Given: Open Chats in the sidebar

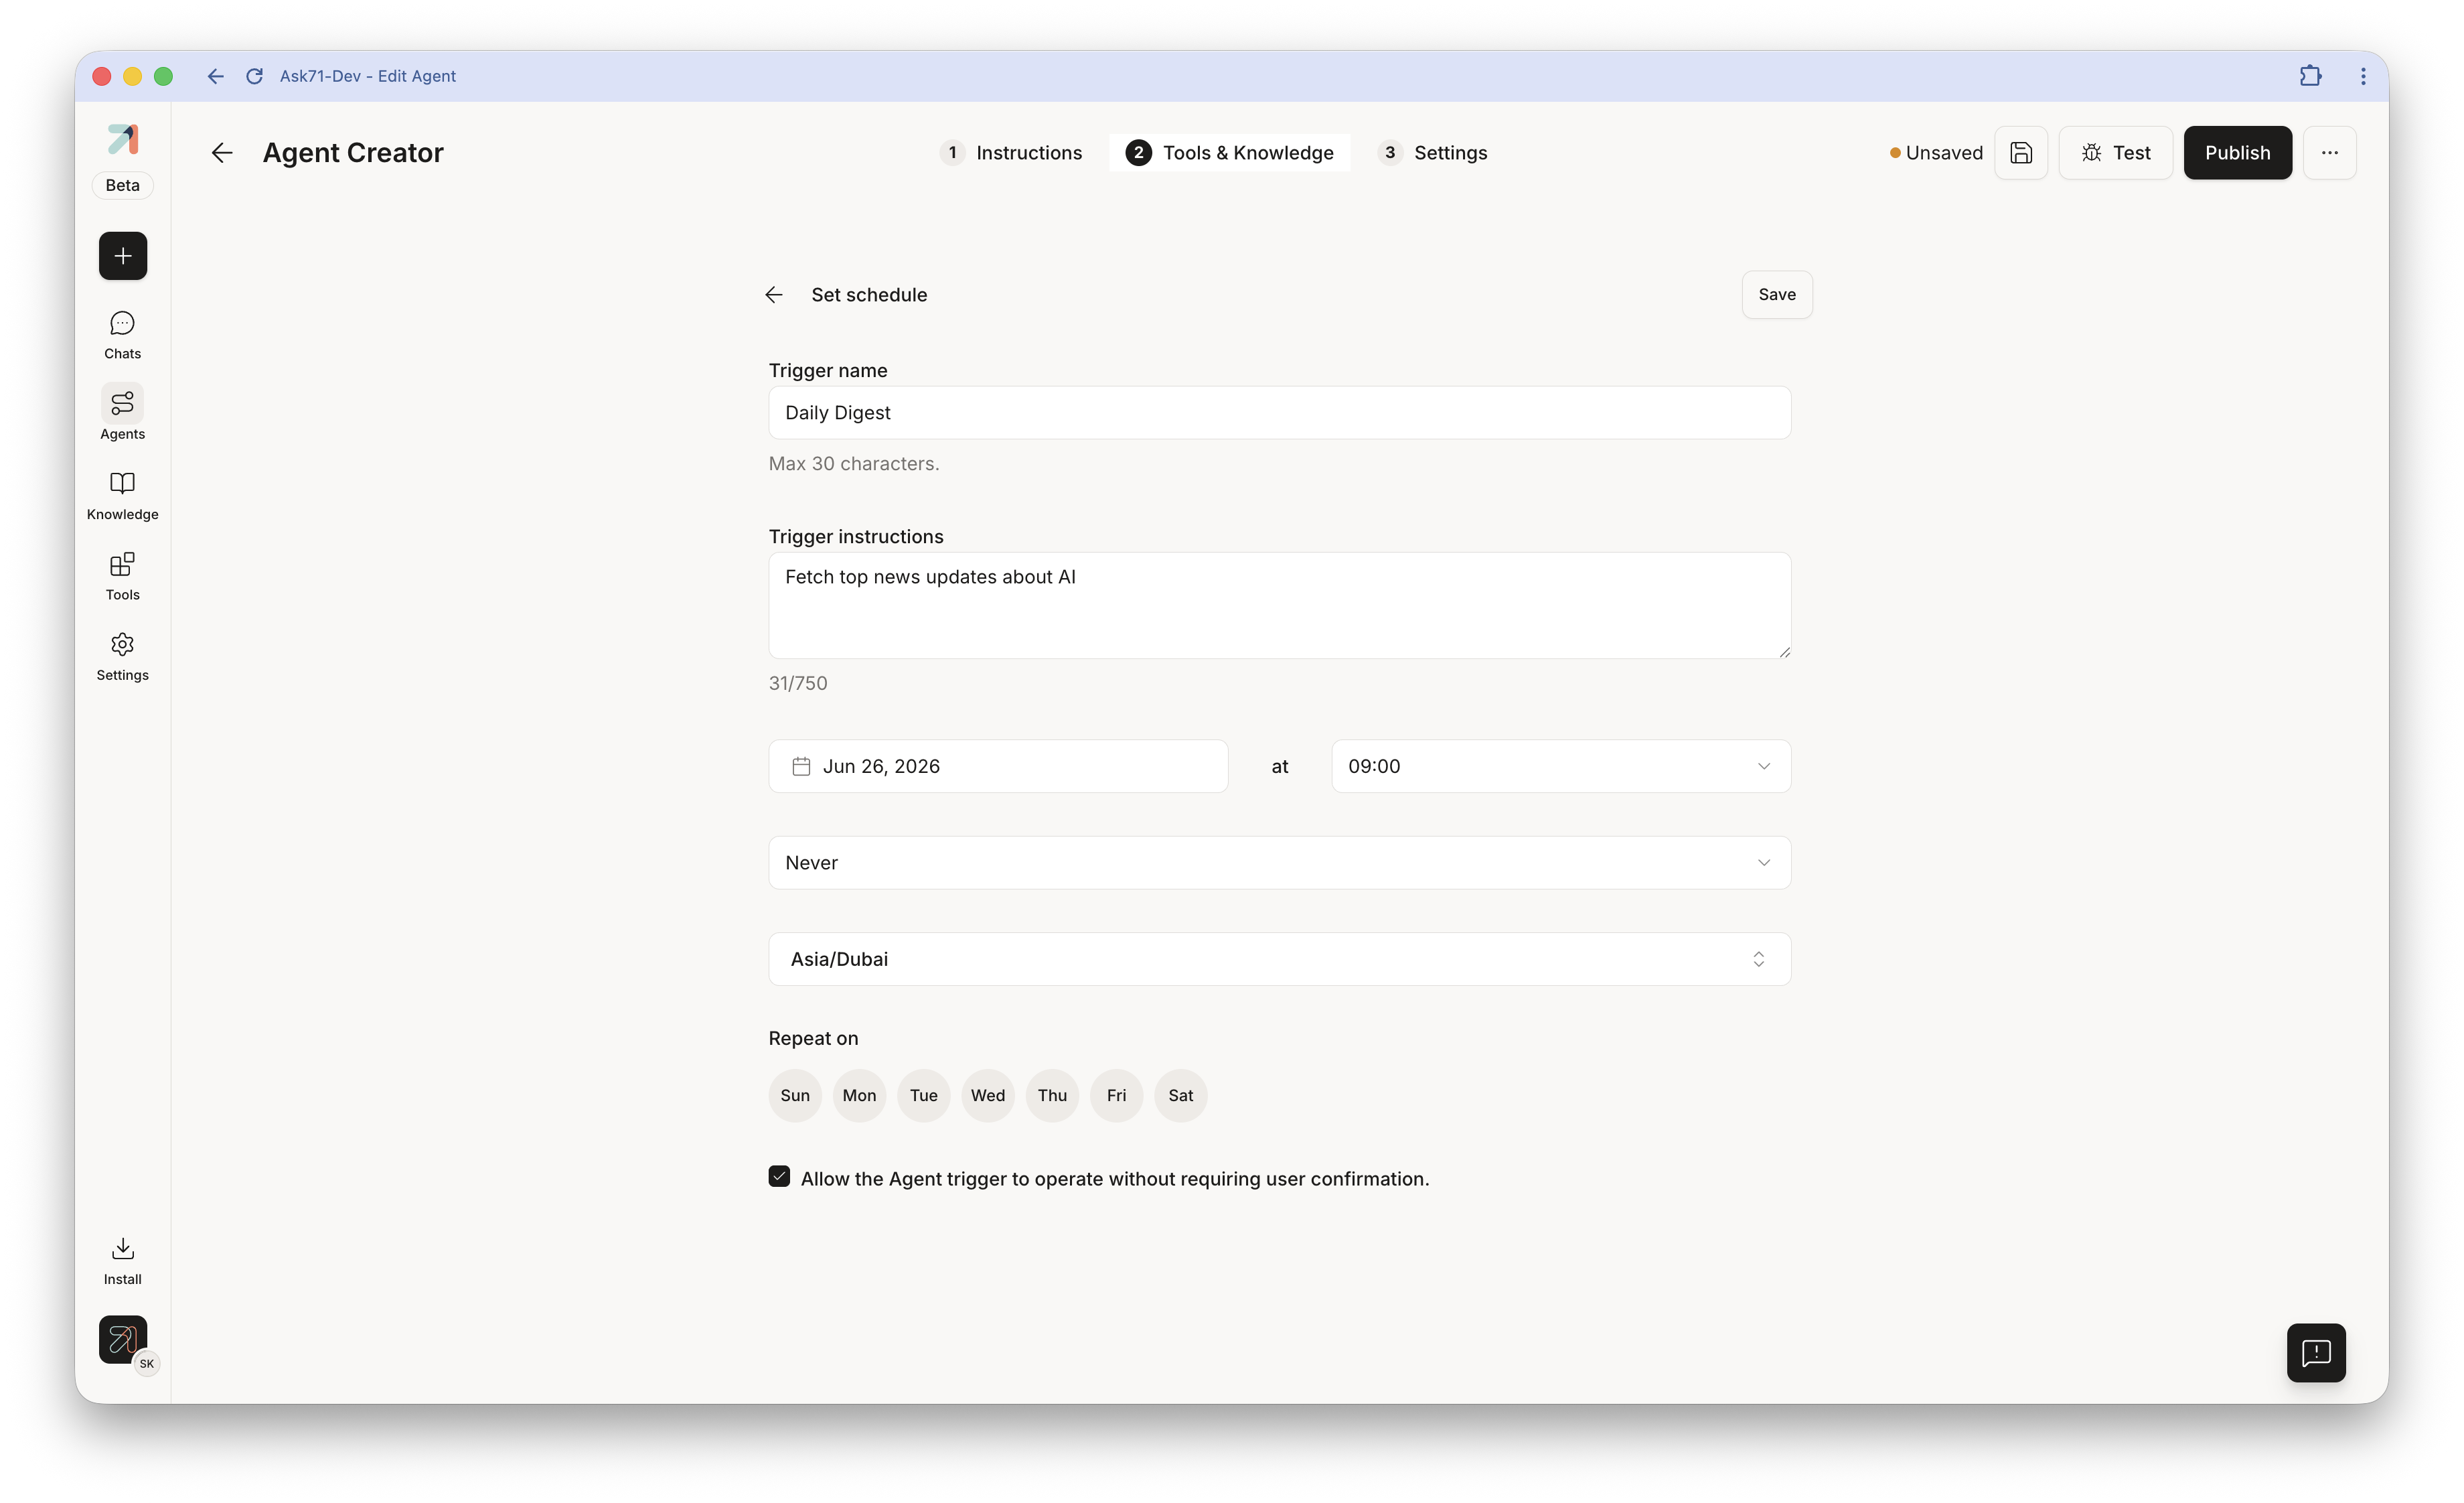Looking at the screenshot, I should pyautogui.click(x=123, y=335).
